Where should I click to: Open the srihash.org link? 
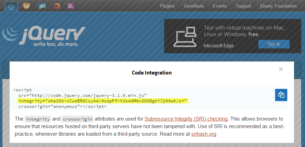(x=204, y=134)
